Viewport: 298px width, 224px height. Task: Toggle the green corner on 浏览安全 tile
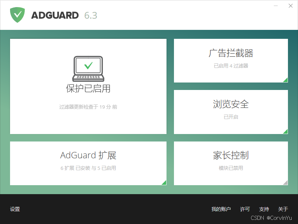tap(285, 131)
